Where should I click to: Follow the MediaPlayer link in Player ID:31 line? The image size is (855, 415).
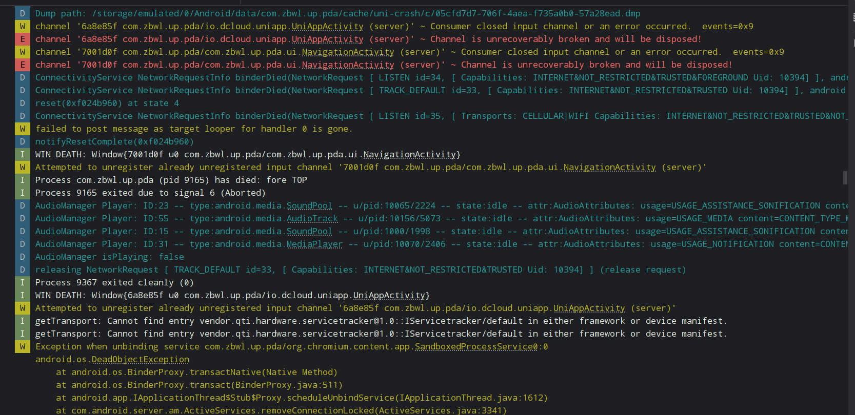[x=314, y=244]
